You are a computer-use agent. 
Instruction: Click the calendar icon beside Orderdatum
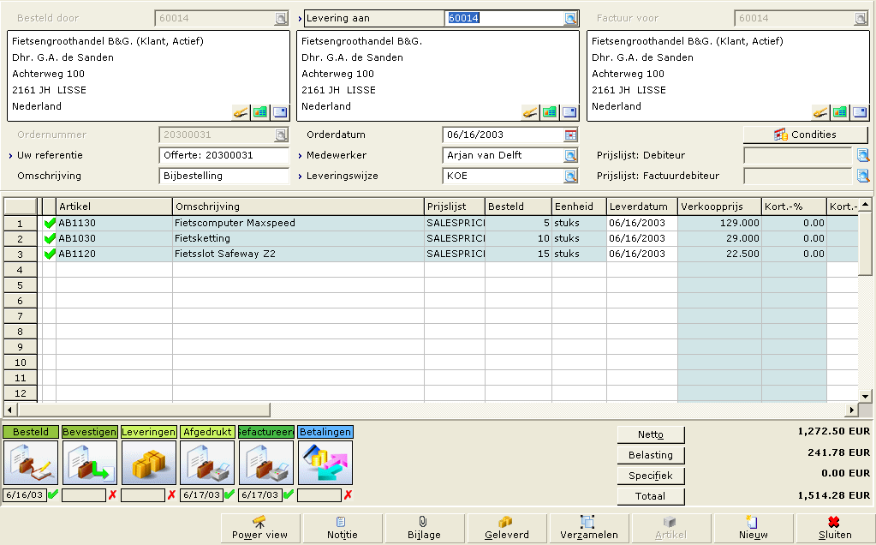(571, 135)
